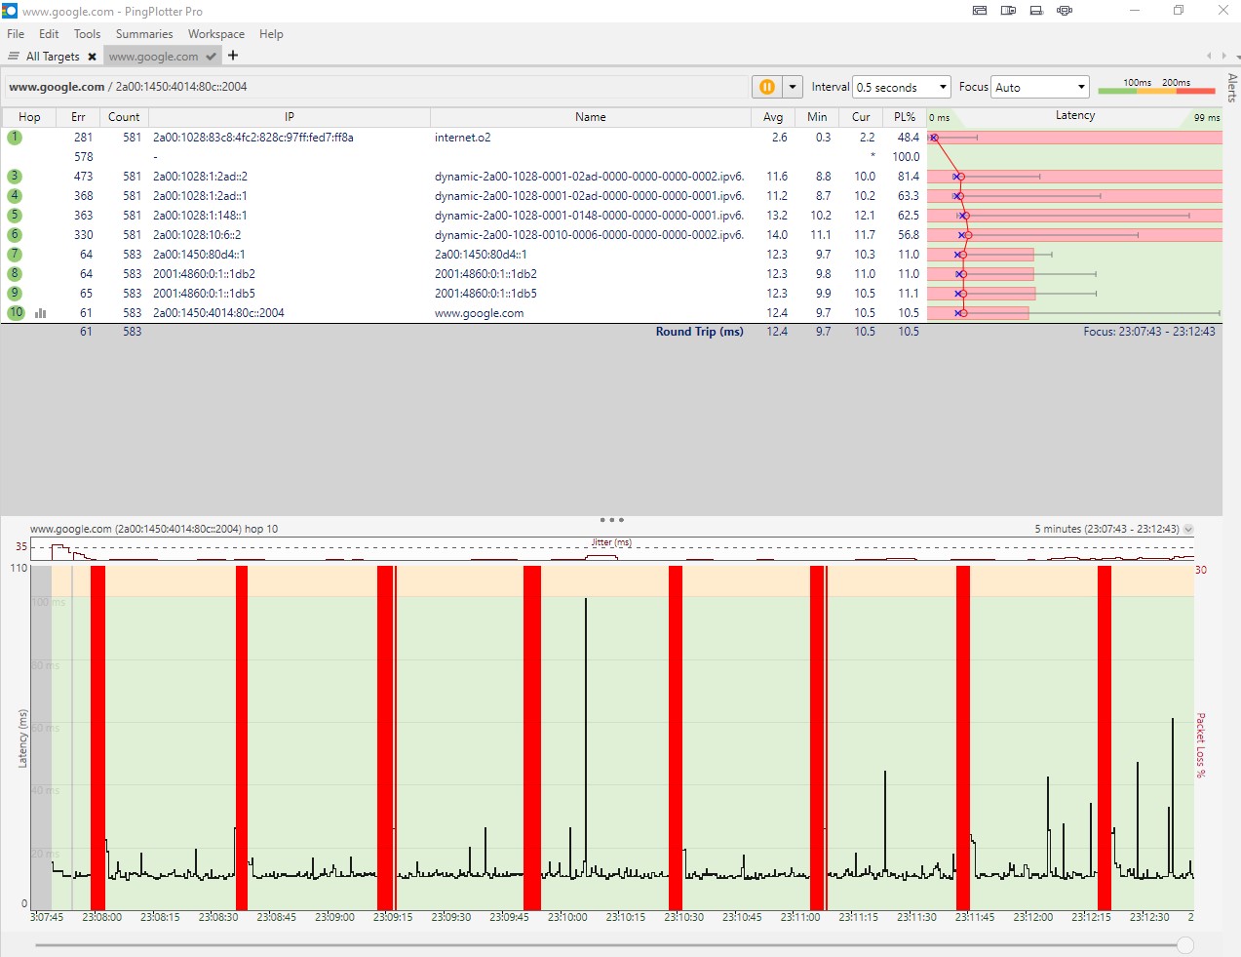Open the Focus dropdown set to Auto
Viewport: 1241px width, 957px height.
1039,87
